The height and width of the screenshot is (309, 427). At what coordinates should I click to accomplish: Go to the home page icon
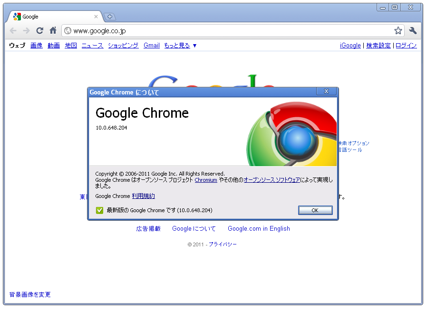click(x=53, y=30)
